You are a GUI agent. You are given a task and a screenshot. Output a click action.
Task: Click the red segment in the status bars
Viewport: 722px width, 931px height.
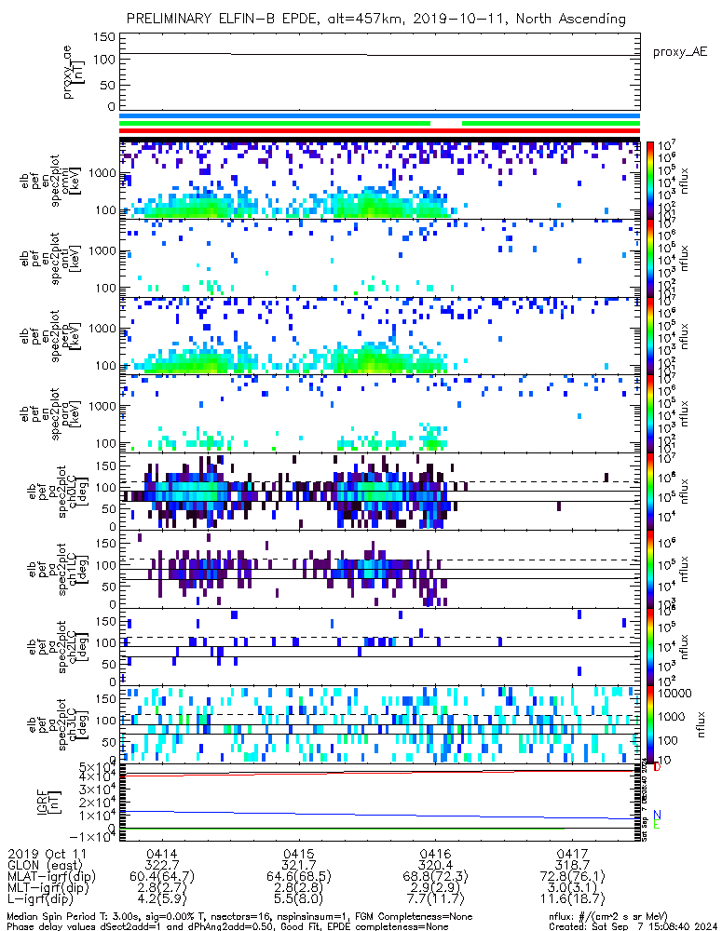tap(445, 131)
